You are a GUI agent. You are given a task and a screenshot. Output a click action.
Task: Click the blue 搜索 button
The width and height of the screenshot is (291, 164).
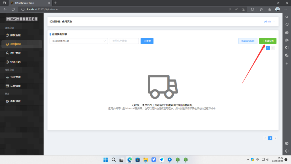147,41
